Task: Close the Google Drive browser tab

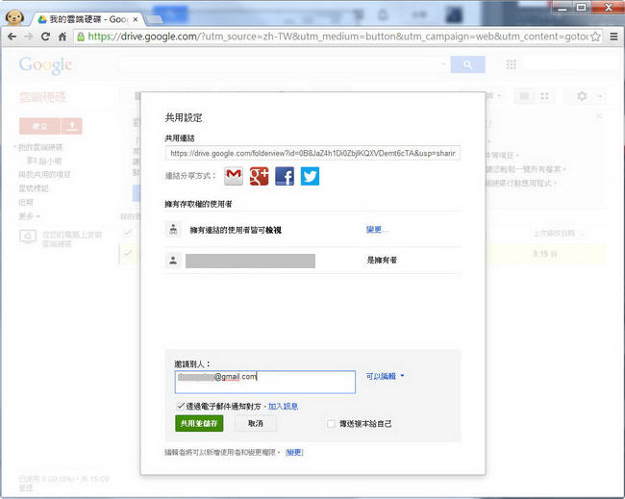Action: click(x=136, y=19)
